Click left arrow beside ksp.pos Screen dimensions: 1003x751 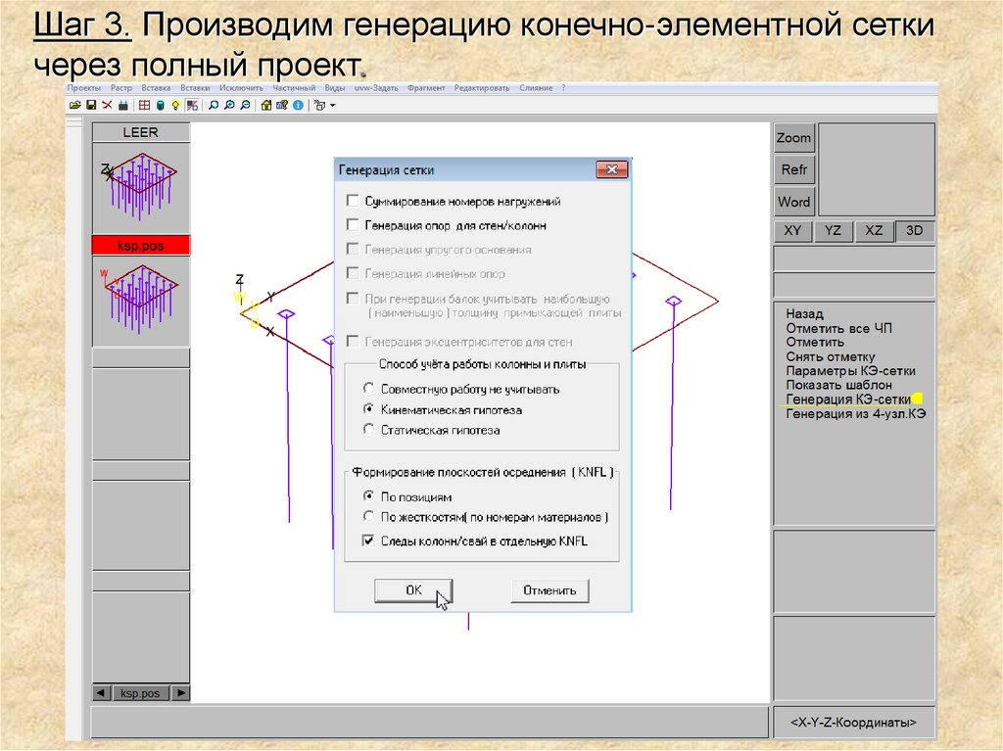(101, 693)
